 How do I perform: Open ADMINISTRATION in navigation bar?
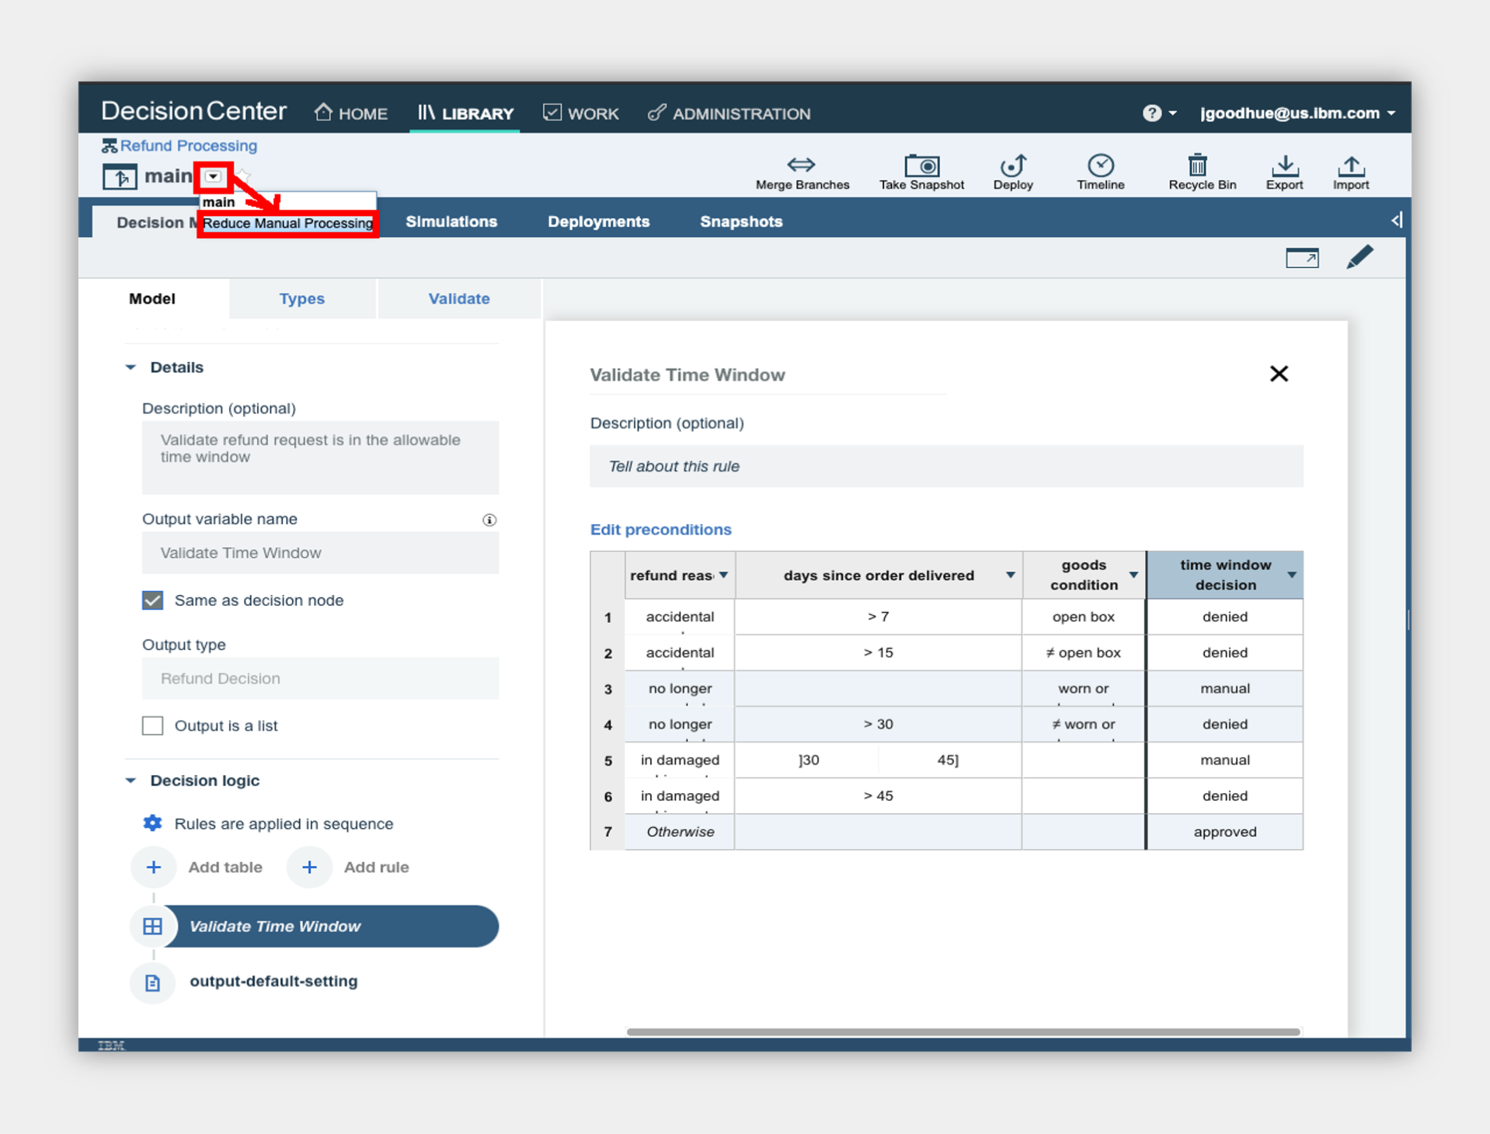tap(729, 113)
